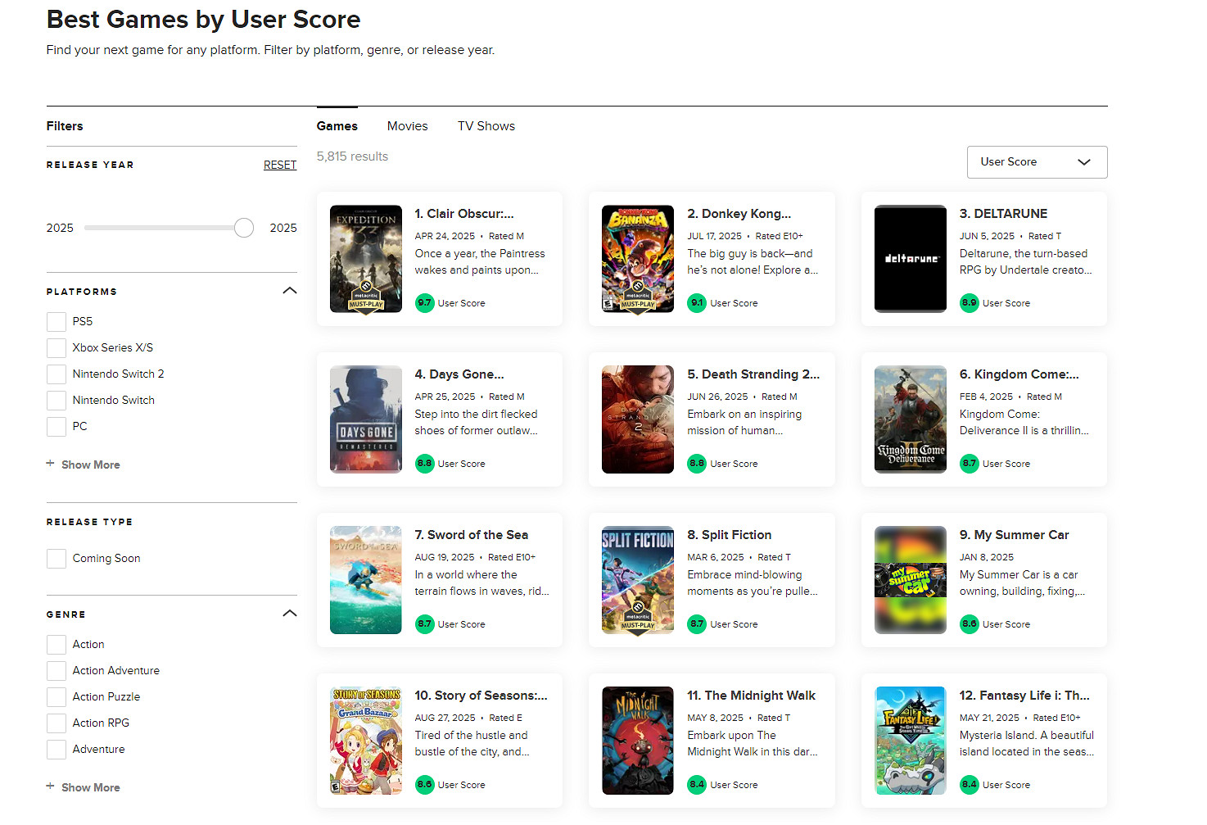Collapse the Platforms filter section
This screenshot has height=825, width=1207.
pyautogui.click(x=289, y=290)
